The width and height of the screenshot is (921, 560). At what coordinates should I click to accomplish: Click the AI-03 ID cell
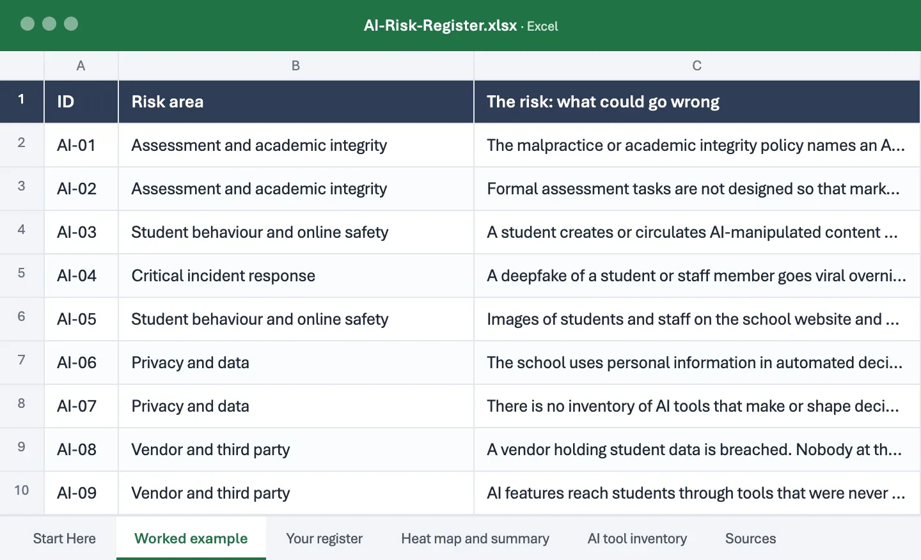click(81, 232)
